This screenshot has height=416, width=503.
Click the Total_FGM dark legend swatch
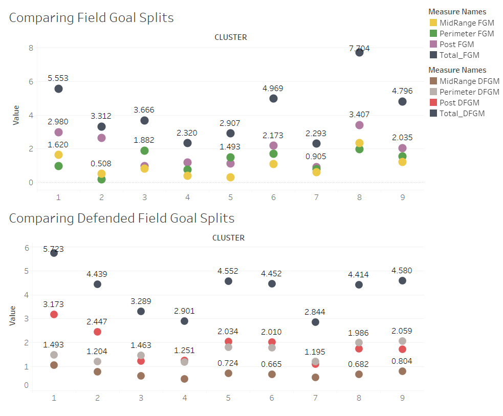(x=433, y=55)
